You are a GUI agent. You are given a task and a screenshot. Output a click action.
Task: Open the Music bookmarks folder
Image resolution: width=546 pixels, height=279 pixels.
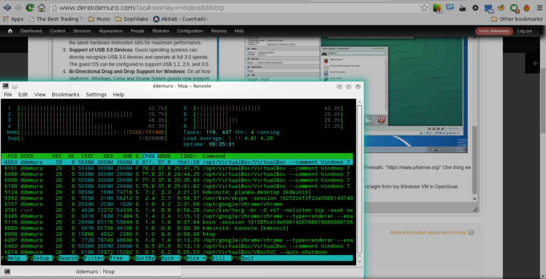(x=99, y=19)
